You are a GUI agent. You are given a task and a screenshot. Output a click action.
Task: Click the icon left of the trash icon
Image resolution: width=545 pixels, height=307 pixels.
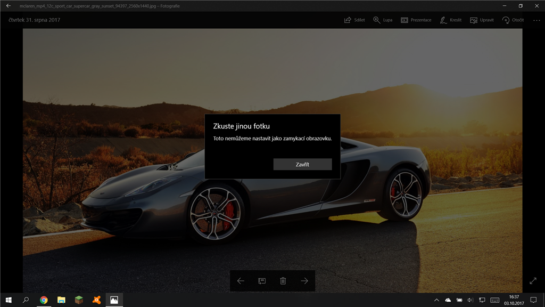click(262, 281)
